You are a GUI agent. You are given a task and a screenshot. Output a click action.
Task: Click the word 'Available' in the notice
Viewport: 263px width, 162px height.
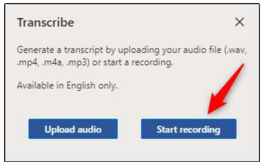click(x=35, y=85)
